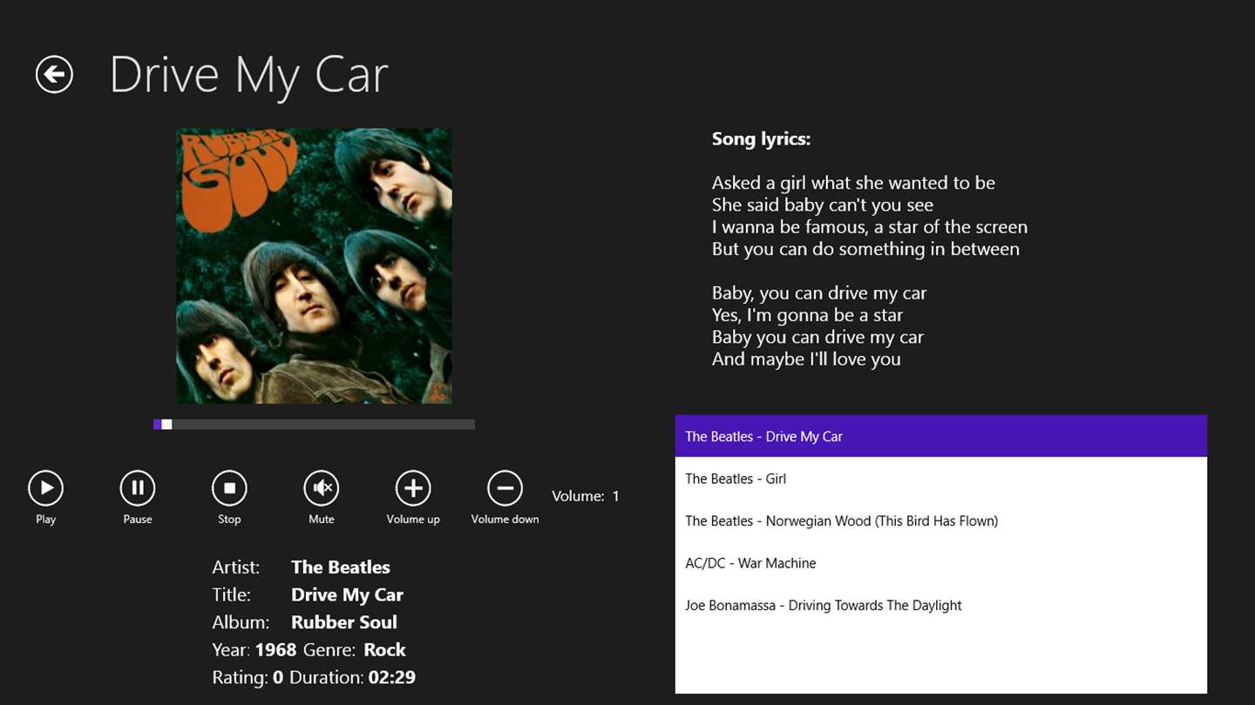Select The Beatles - Drive My Car track
This screenshot has height=705, width=1255.
763,436
